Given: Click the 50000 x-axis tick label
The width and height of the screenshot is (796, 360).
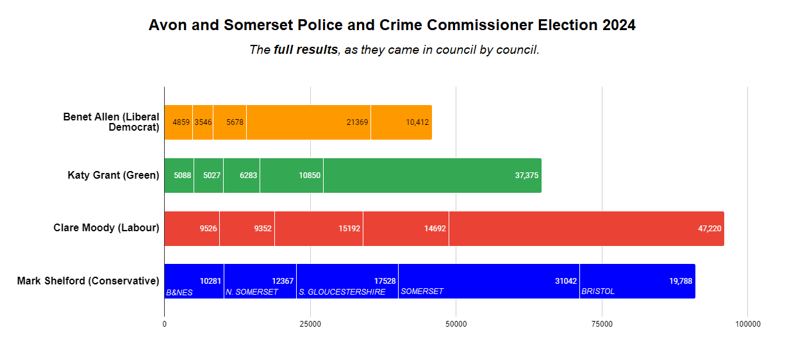Looking at the screenshot, I should coord(456,324).
